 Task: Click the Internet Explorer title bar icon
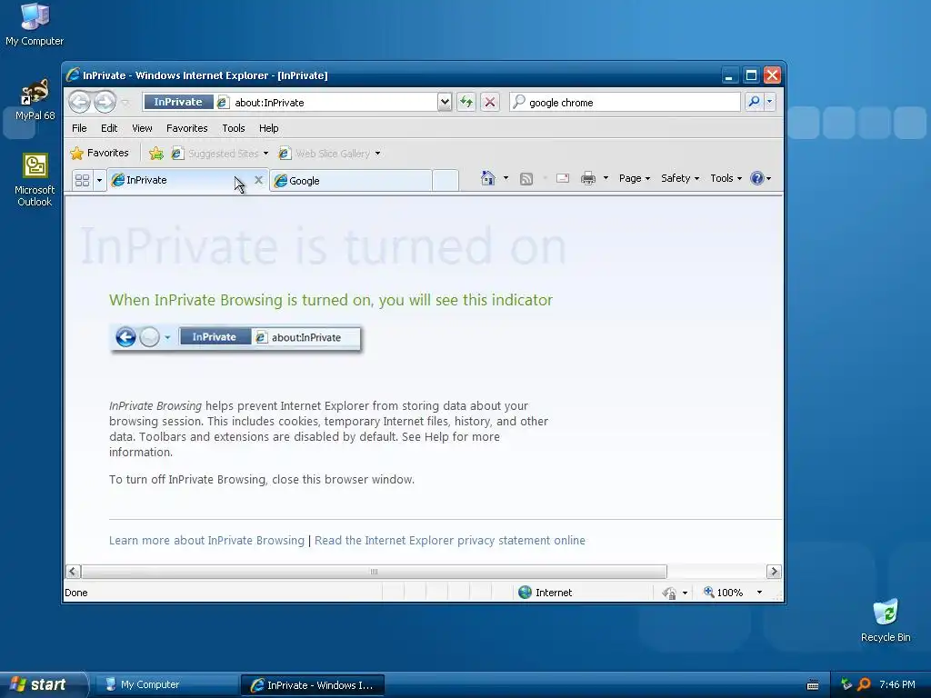[73, 75]
